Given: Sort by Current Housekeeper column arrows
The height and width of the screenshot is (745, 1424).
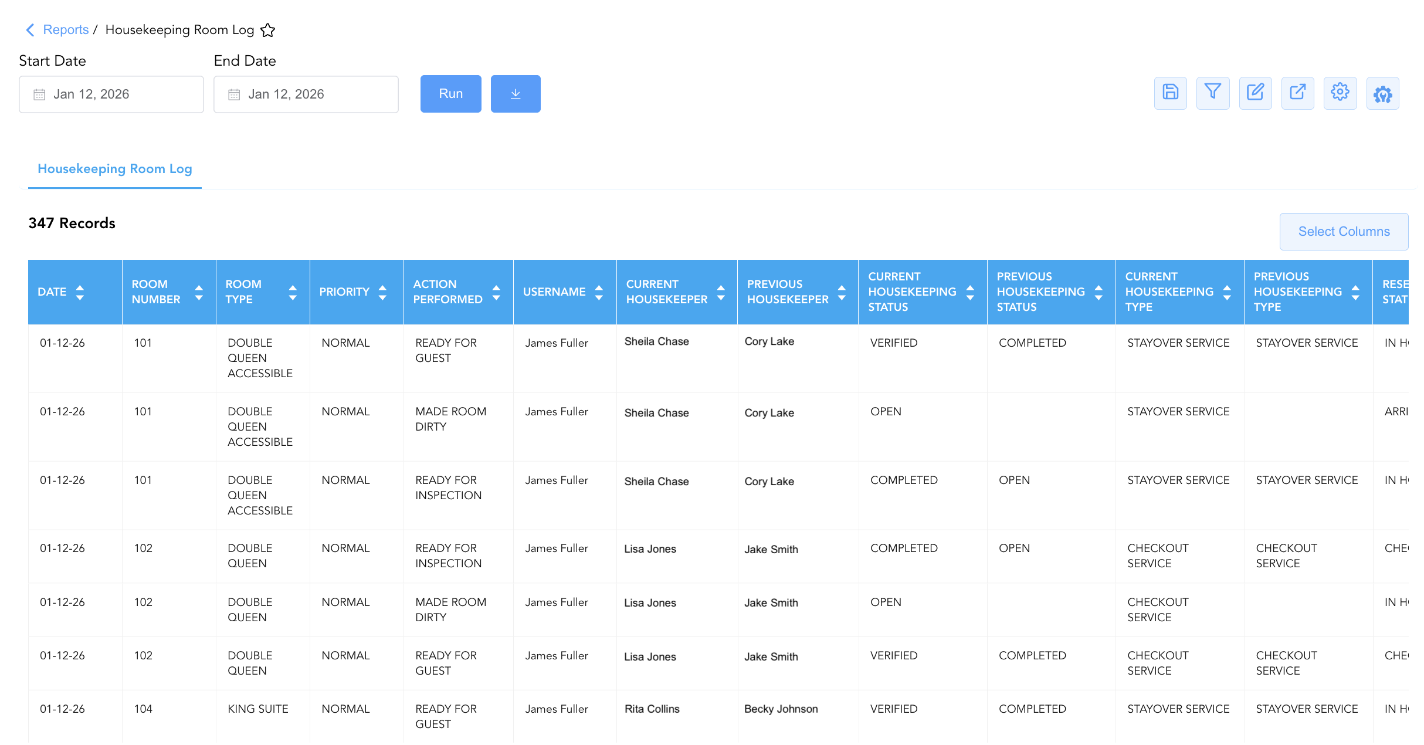Looking at the screenshot, I should 721,292.
